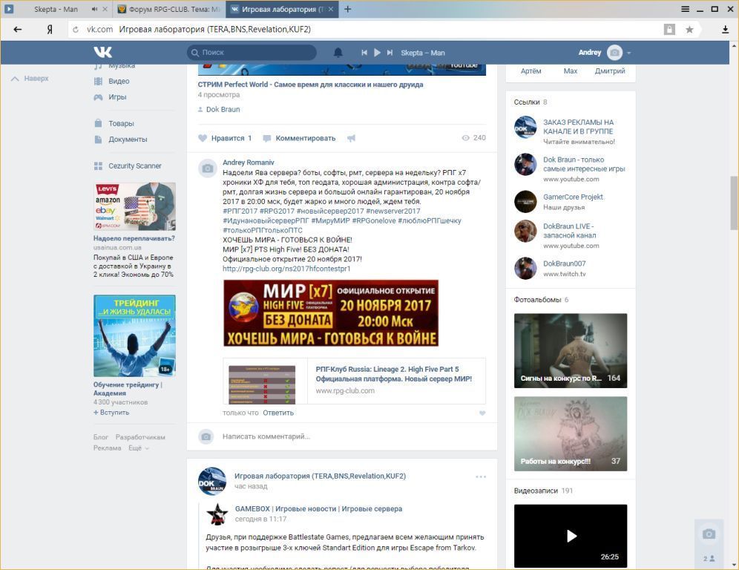
Task: Open GAMEBOX Игровые новости repost source
Action: pyautogui.click(x=318, y=508)
